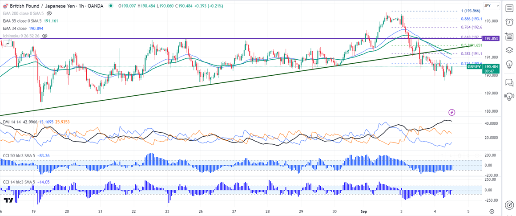516x216 pixels.
Task: Click the green market status dot
Action: pyautogui.click(x=111, y=6)
